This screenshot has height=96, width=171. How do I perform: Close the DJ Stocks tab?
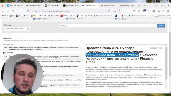pos(97,6)
